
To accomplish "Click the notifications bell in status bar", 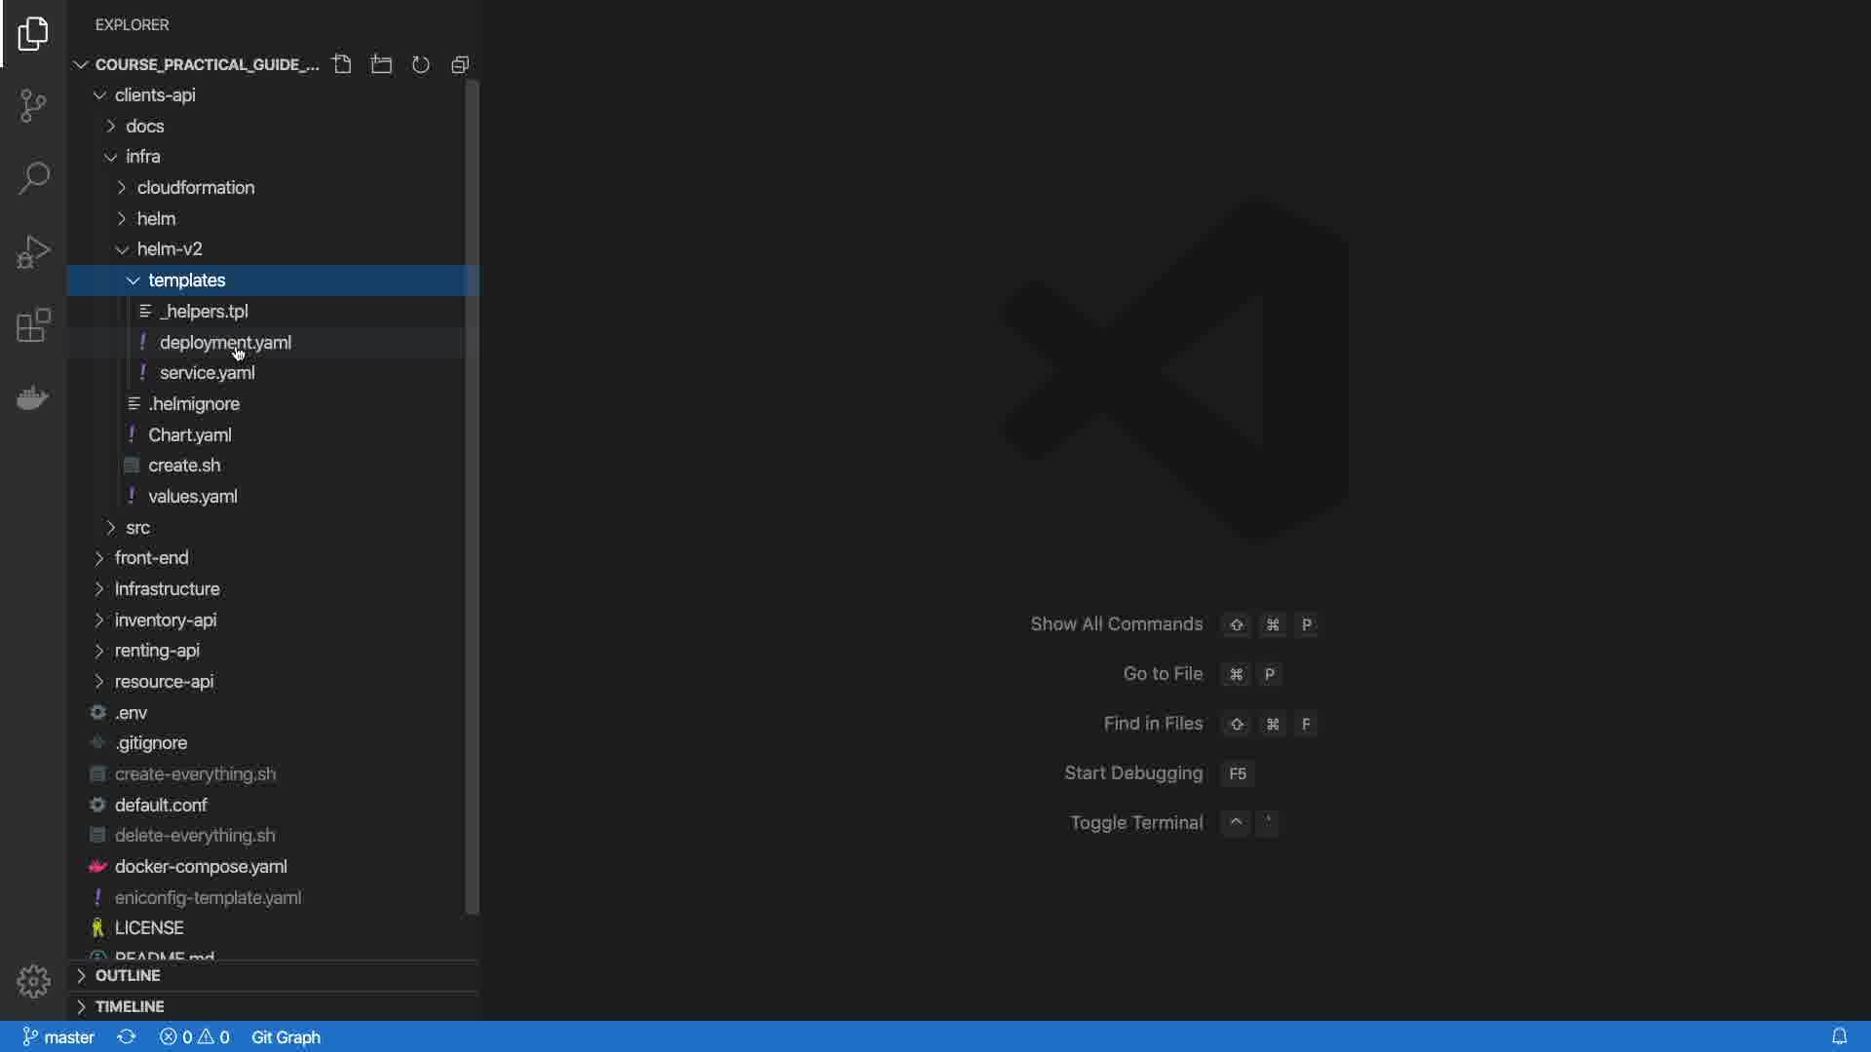I will click(1839, 1036).
